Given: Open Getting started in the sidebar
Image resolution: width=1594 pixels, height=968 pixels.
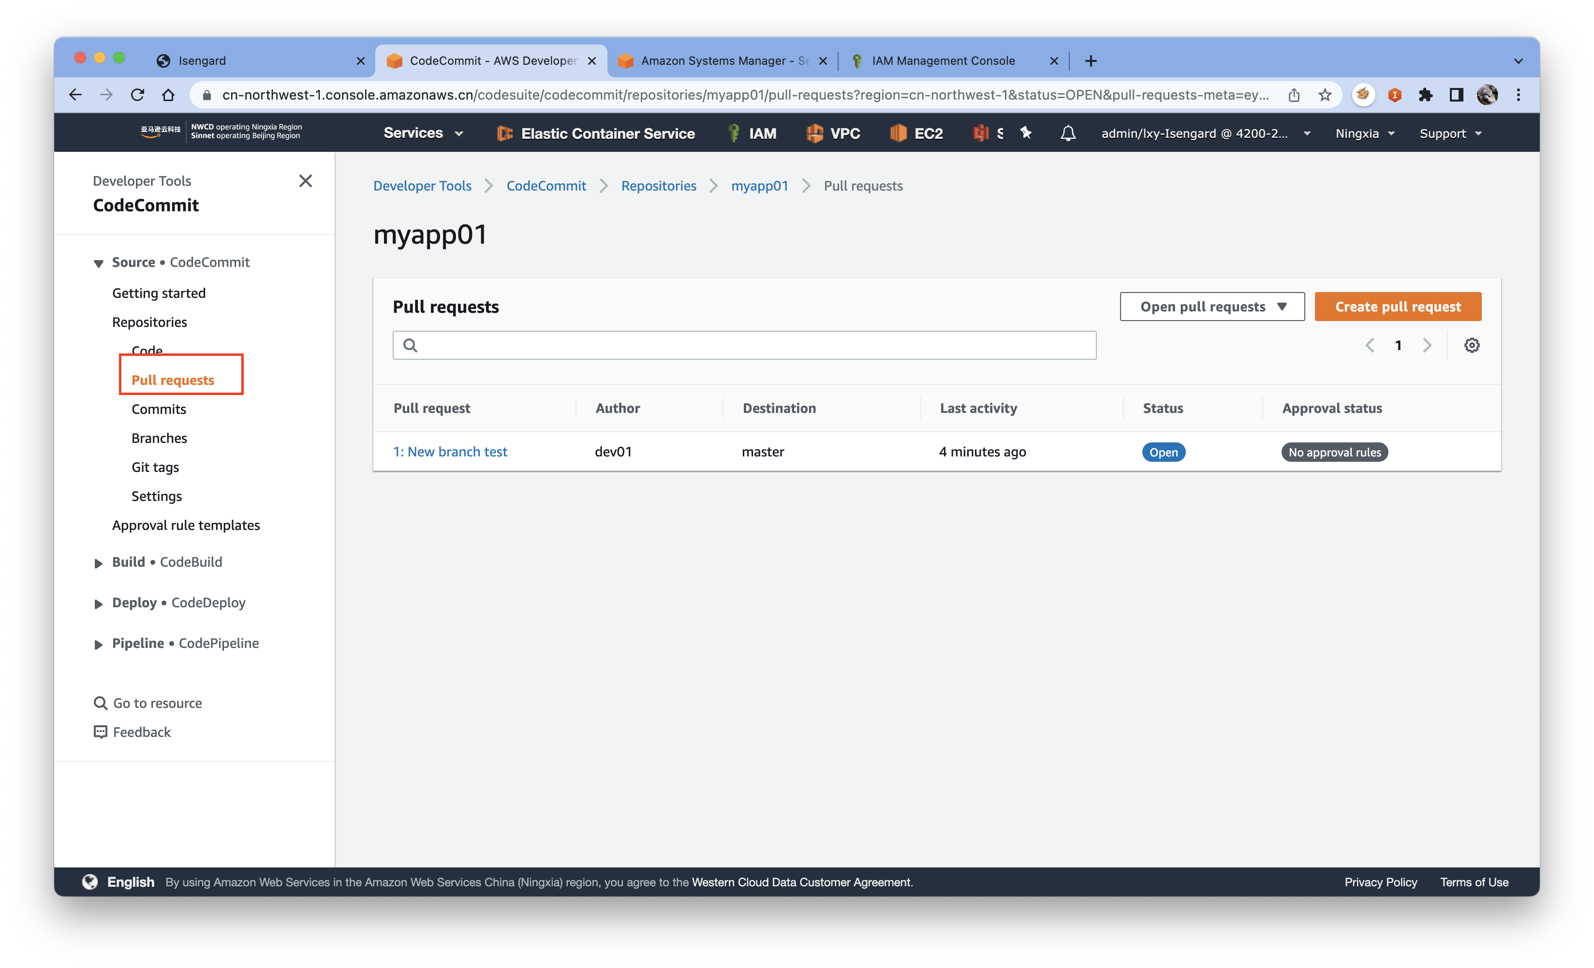Looking at the screenshot, I should [x=159, y=293].
